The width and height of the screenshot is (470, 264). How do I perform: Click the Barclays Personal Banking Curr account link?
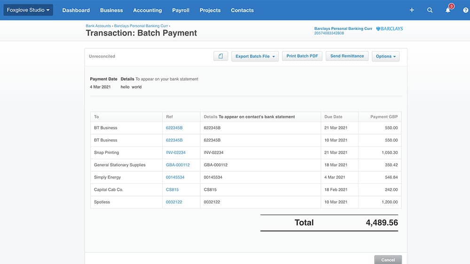coord(343,29)
